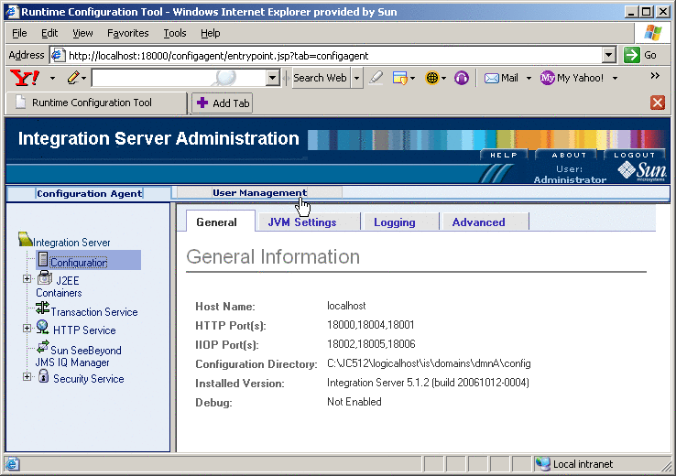Expand the HTTP Service node
This screenshot has height=476, width=676.
27,329
